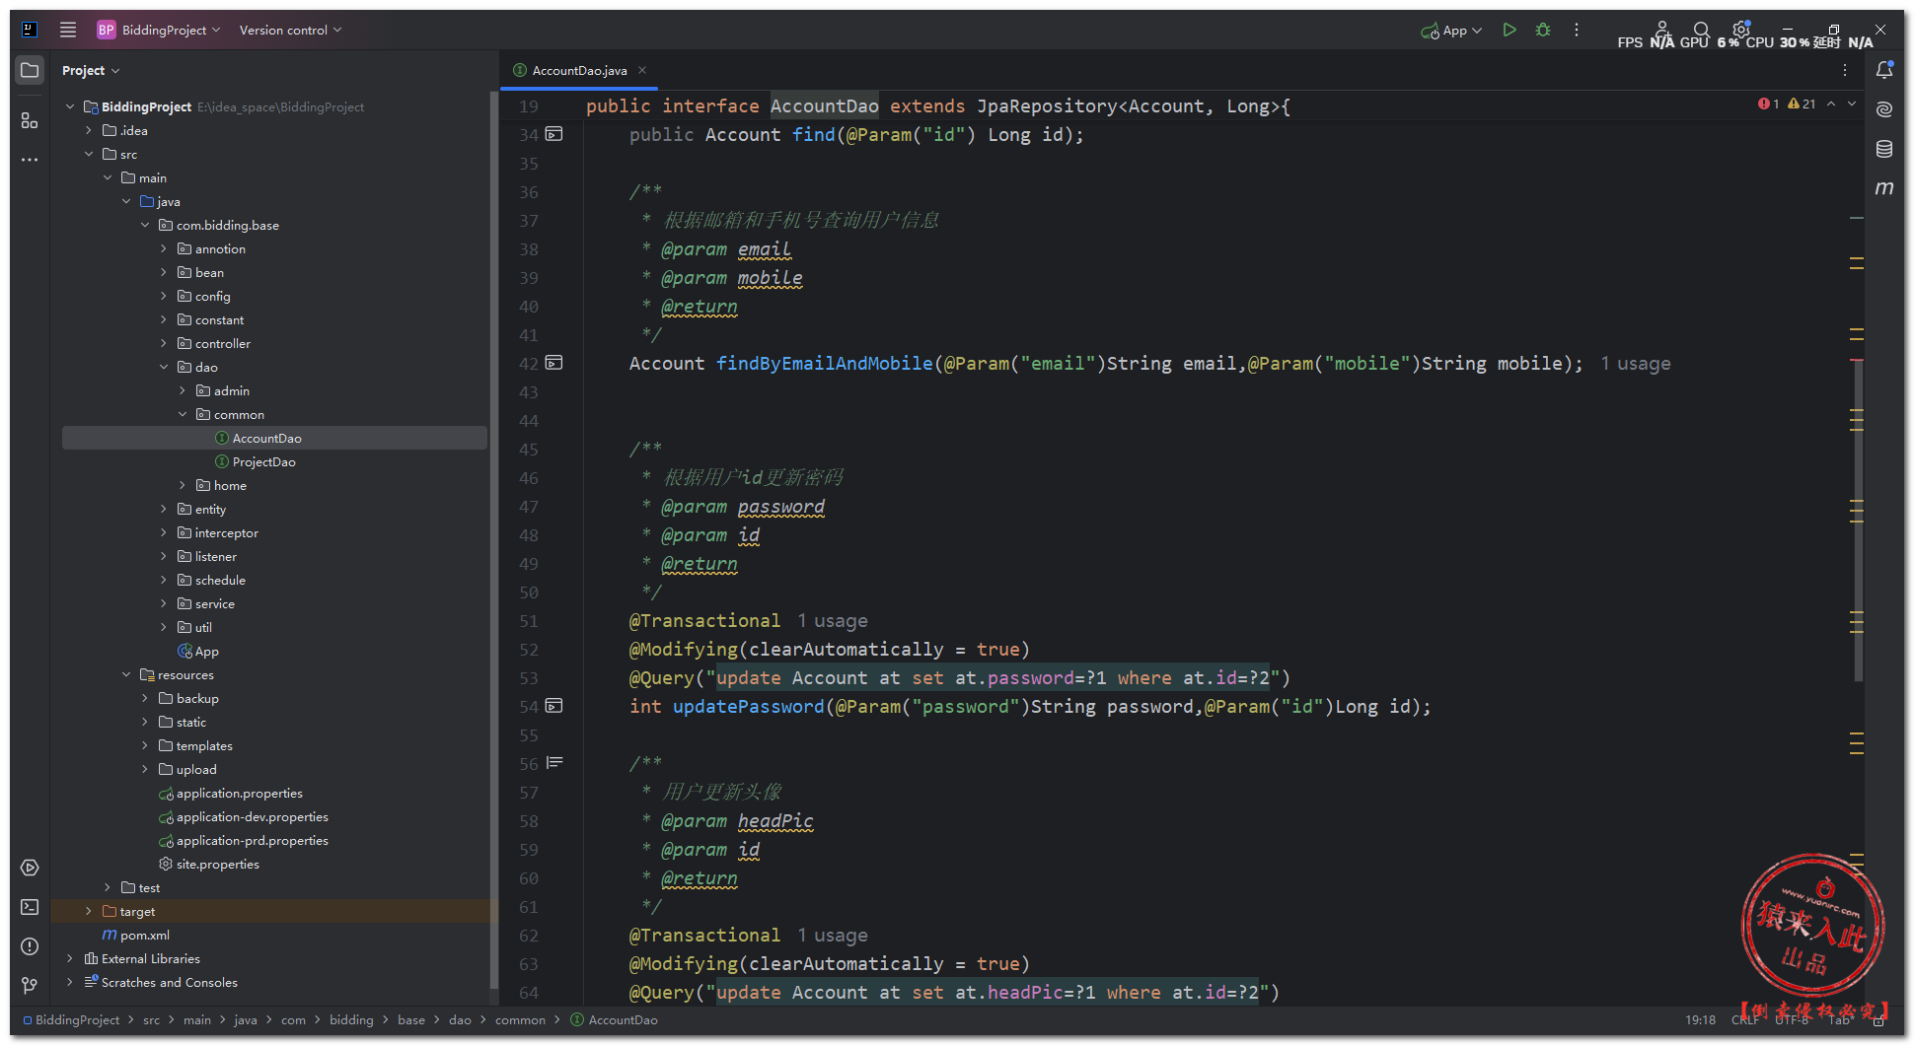The width and height of the screenshot is (1915, 1046).
Task: Click the Debug bug icon
Action: tap(1543, 30)
